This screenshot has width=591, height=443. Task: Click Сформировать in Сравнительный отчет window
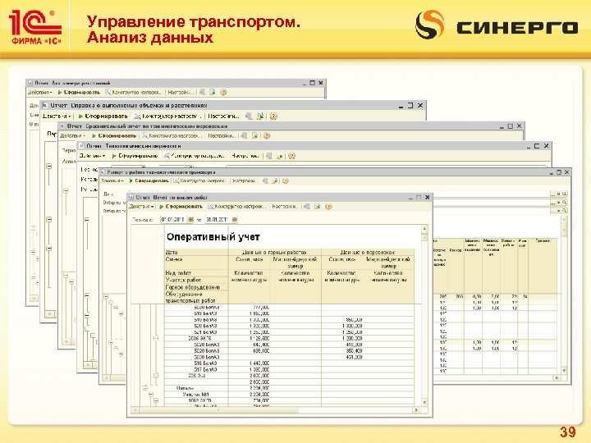(114, 135)
